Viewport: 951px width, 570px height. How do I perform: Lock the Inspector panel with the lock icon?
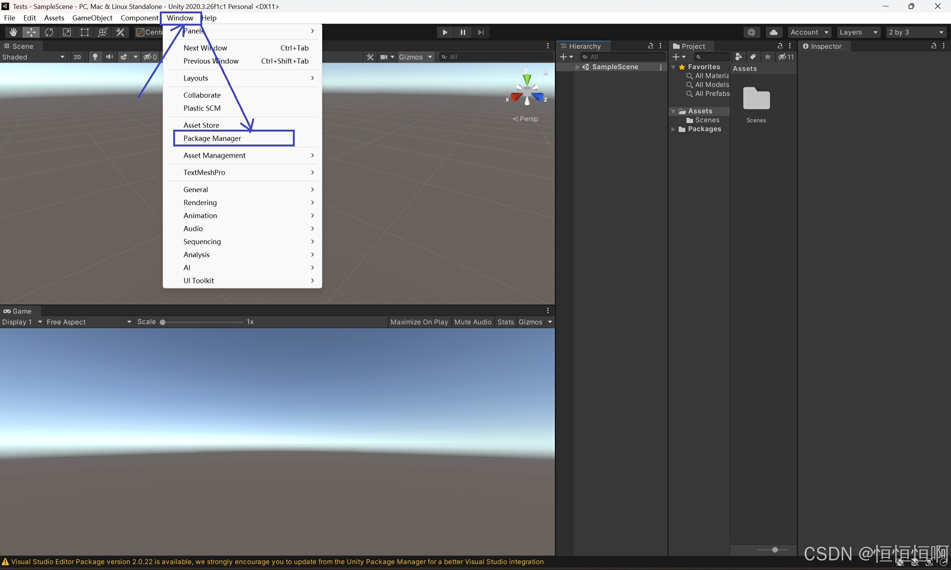point(933,46)
